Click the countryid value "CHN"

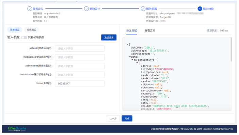(160, 94)
